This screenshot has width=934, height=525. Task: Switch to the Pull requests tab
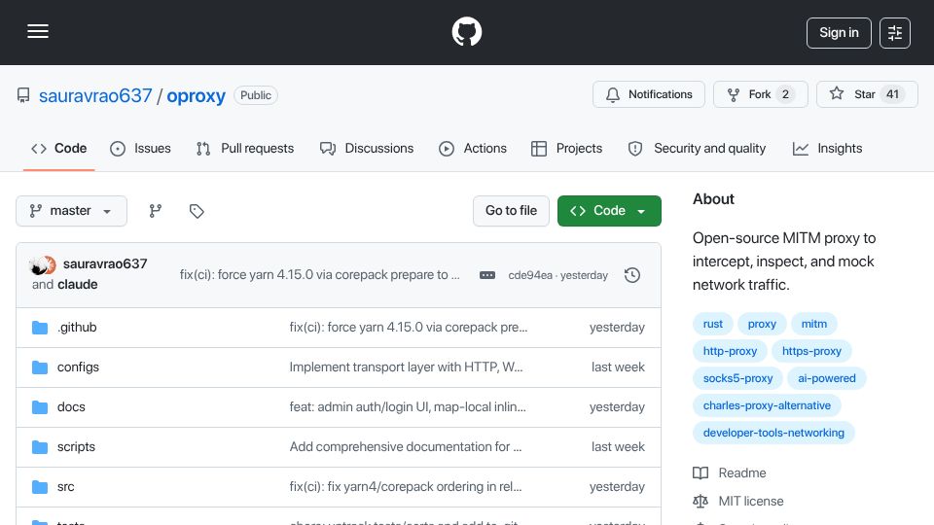tap(245, 149)
